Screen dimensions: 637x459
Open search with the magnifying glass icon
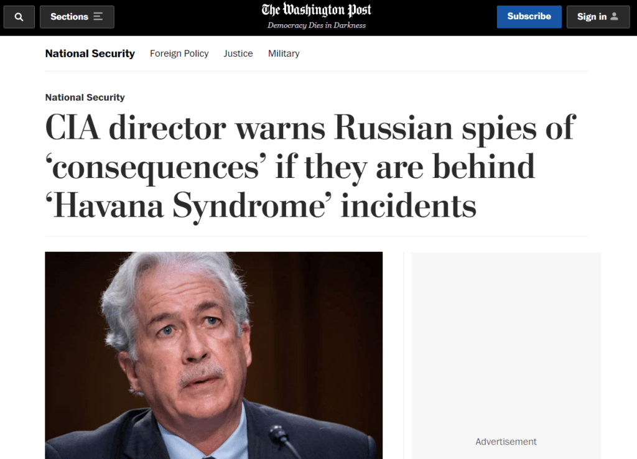click(19, 17)
